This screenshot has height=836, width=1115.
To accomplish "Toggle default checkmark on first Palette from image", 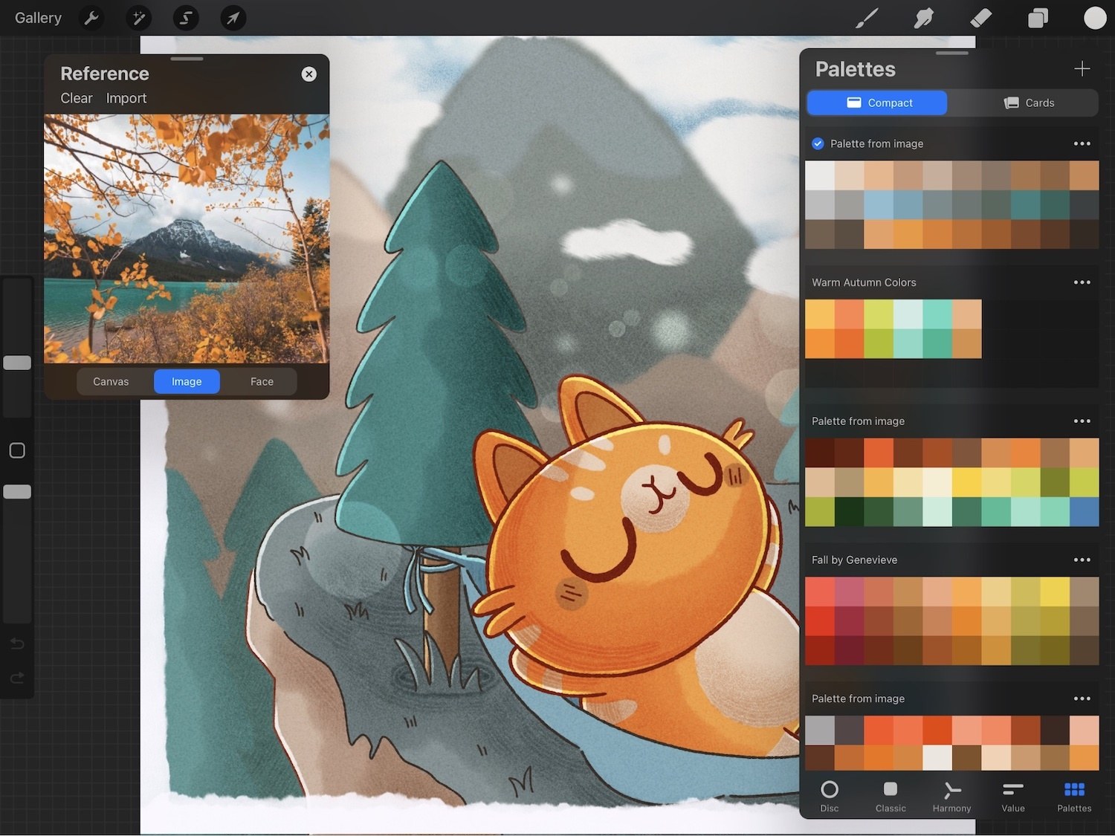I will tap(818, 143).
